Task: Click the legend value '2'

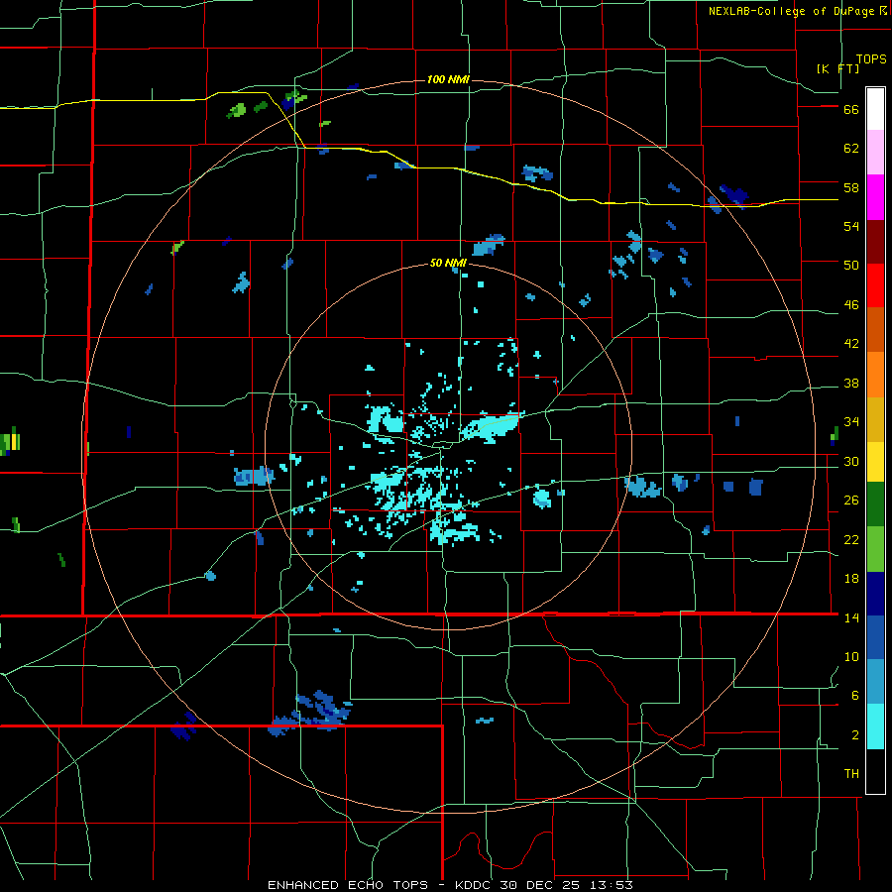Action: tap(855, 735)
